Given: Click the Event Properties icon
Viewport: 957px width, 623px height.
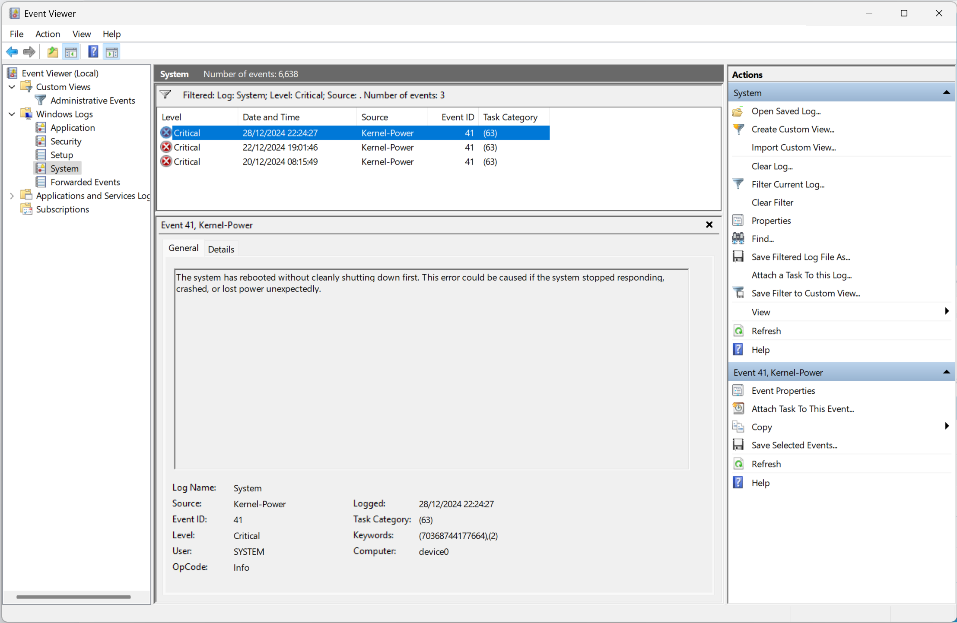Looking at the screenshot, I should [738, 390].
